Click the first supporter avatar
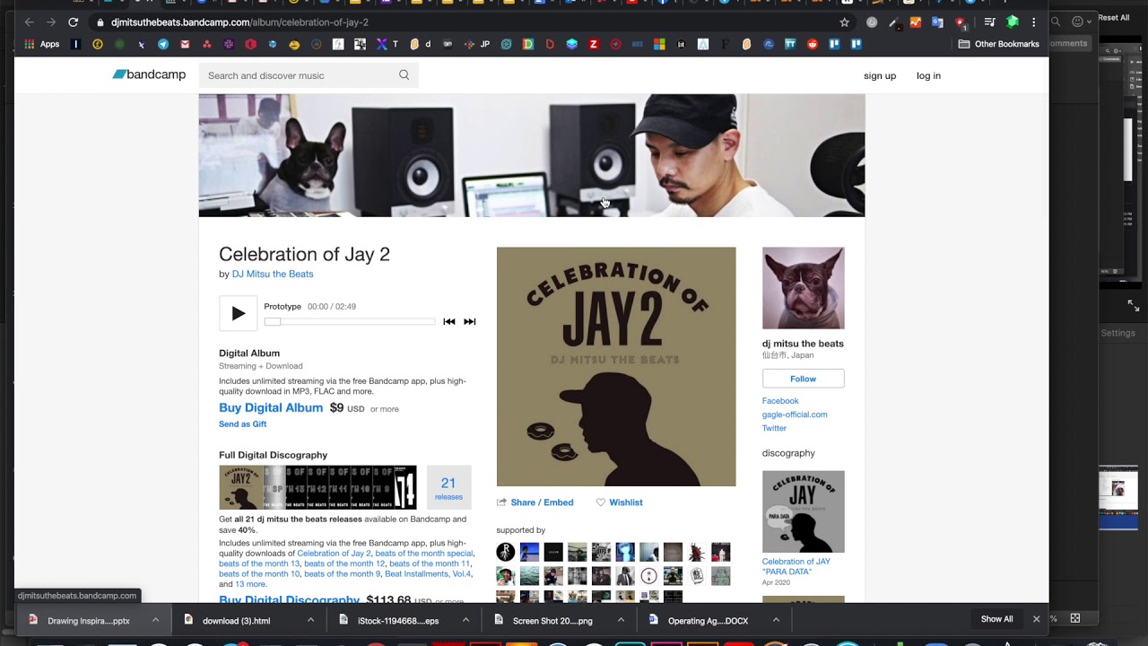The height and width of the screenshot is (646, 1148). click(506, 552)
